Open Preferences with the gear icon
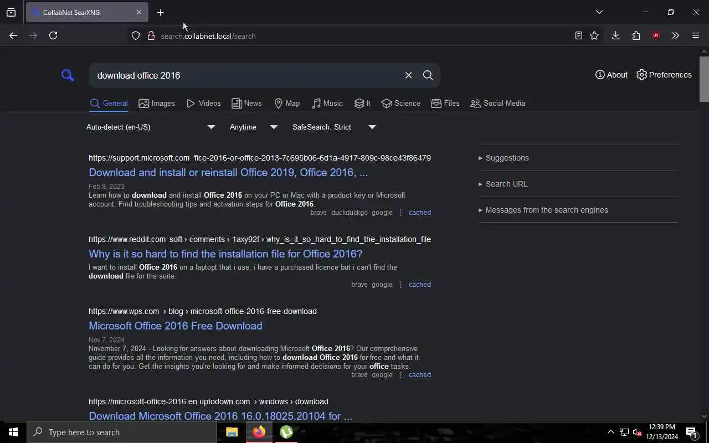 point(664,75)
